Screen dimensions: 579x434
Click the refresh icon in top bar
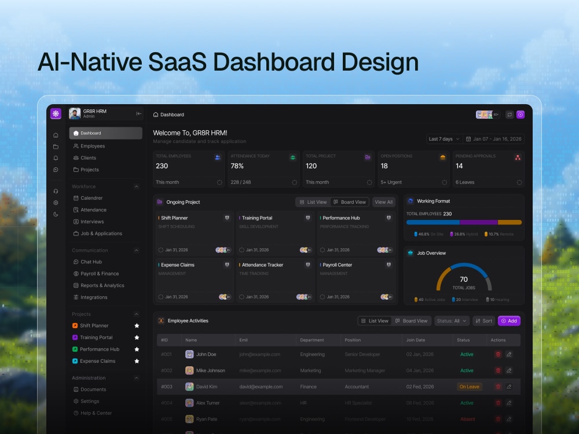[510, 115]
